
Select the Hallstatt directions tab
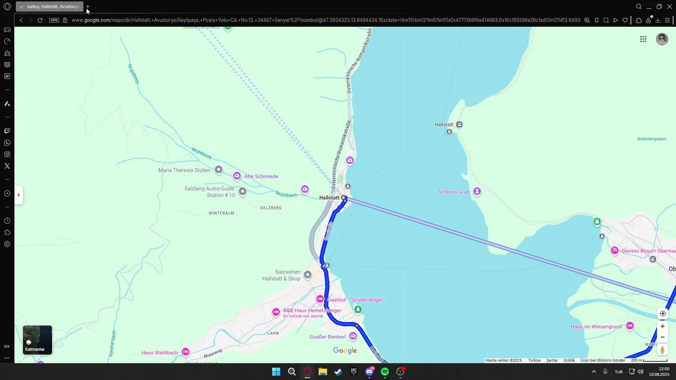(x=50, y=7)
